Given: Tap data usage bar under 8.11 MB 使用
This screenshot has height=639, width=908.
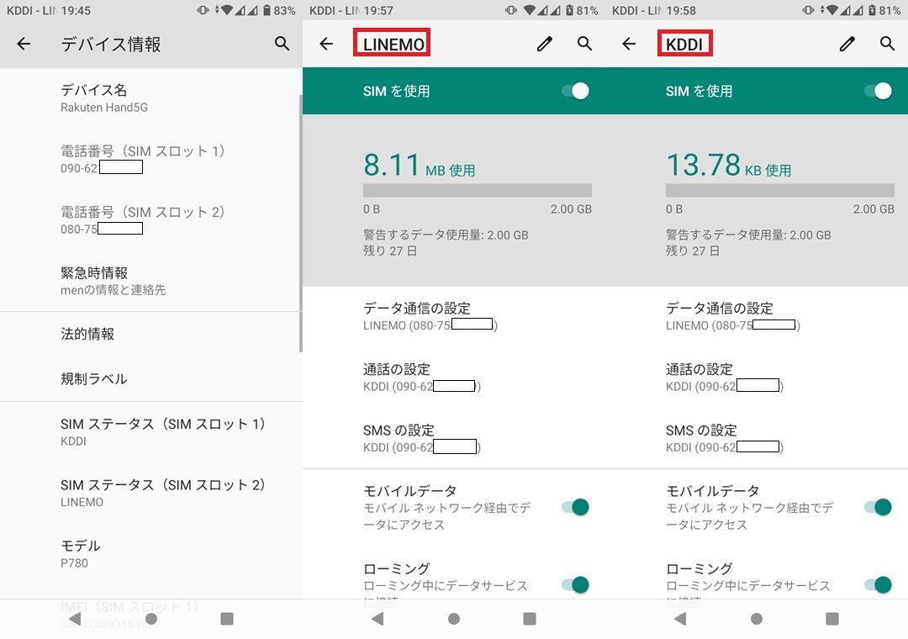Looking at the screenshot, I should pos(478,191).
